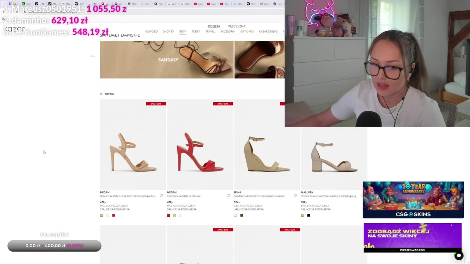470x264 pixels.
Task: Pick white swatch under Irina sandals
Action: [x=235, y=215]
